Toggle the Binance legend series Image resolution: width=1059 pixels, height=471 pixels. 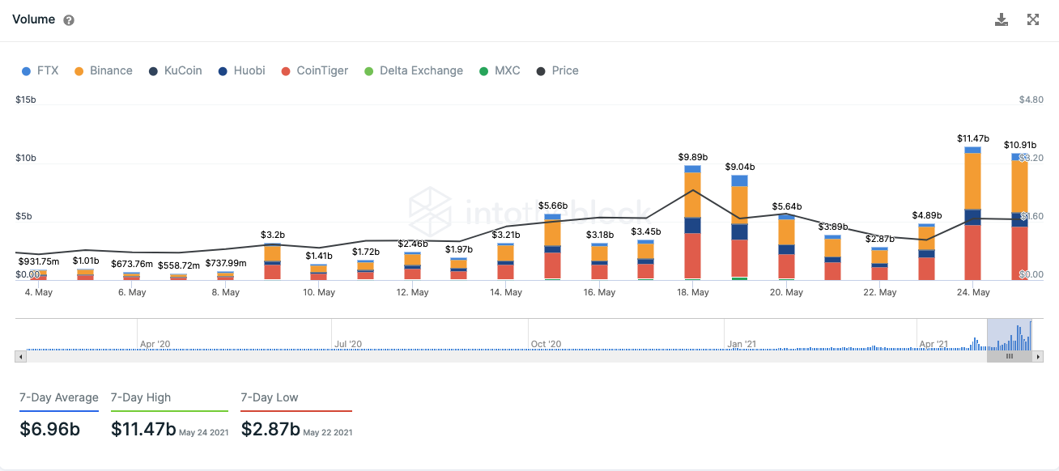point(103,70)
